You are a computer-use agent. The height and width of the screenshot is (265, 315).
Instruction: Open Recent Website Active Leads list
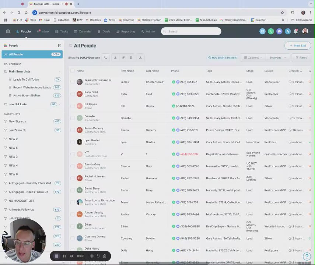[x=32, y=88]
